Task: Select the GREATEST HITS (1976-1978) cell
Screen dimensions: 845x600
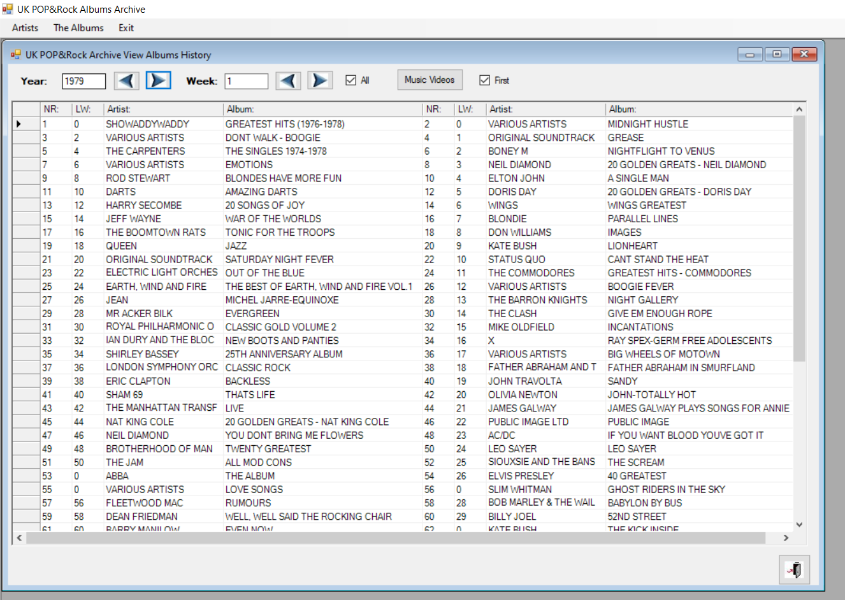Action: point(323,124)
